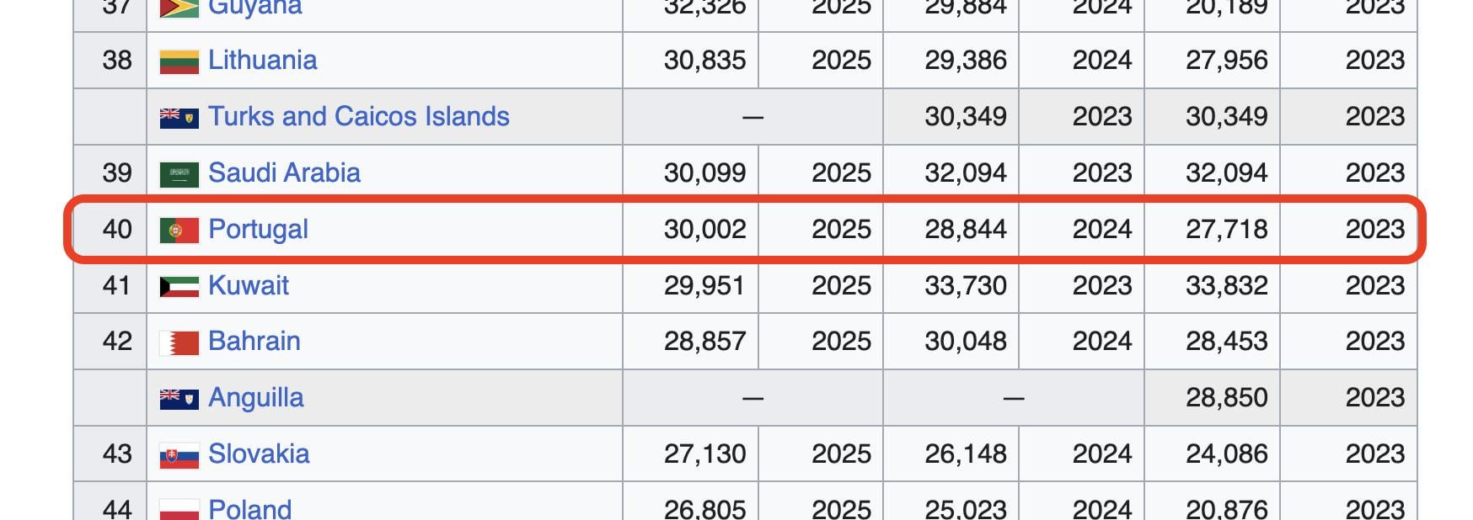Open the Bahrain link
The height and width of the screenshot is (520, 1473).
point(254,341)
